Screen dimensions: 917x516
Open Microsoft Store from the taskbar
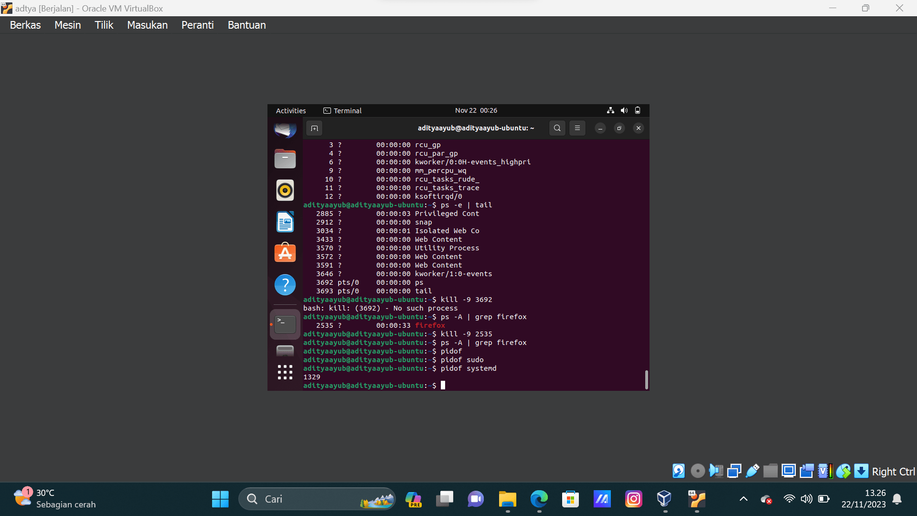[x=570, y=499]
